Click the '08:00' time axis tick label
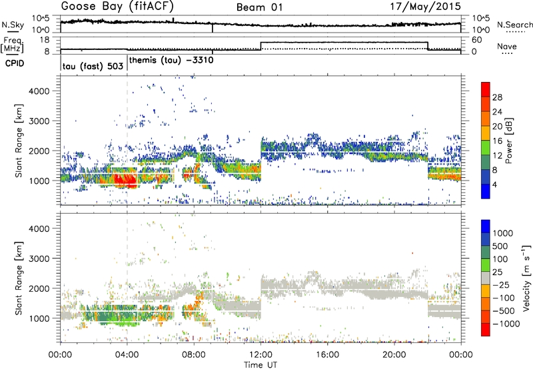The width and height of the screenshot is (533, 369). click(x=194, y=355)
